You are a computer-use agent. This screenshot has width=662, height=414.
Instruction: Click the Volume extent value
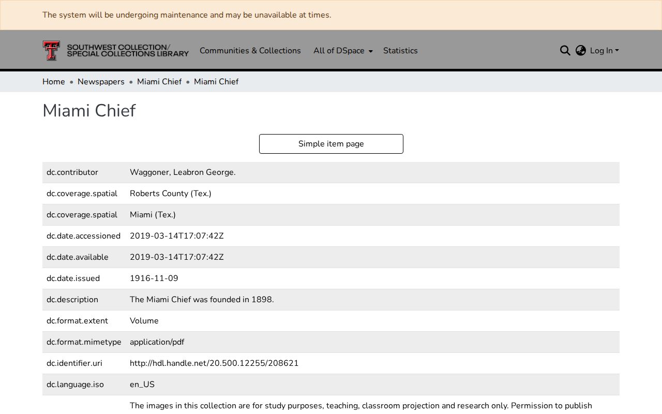(x=144, y=321)
